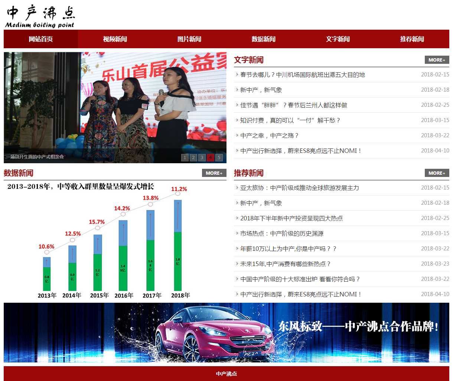453x381 pixels.
Task: Open 中产之幸，中产之殇？ news link
Action: pos(269,135)
